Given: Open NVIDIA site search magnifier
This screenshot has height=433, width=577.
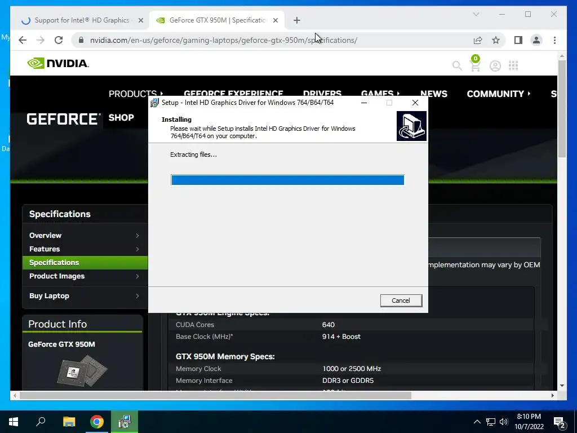Looking at the screenshot, I should point(457,65).
